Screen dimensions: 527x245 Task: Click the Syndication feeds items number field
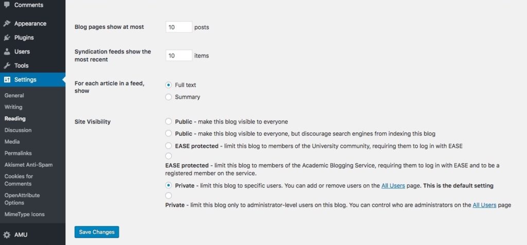tap(179, 55)
